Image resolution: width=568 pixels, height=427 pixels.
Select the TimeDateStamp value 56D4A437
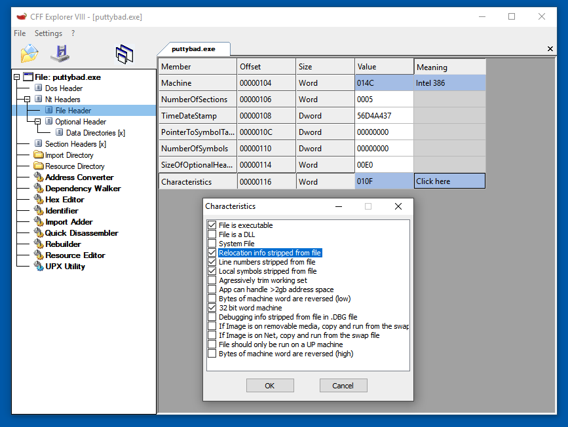click(384, 115)
